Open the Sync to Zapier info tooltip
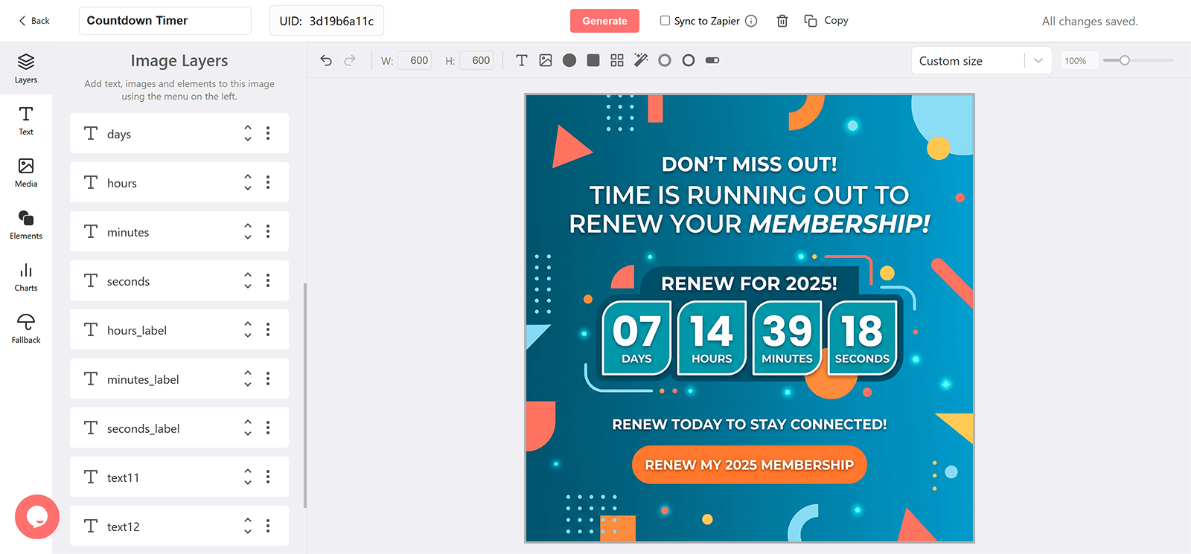The height and width of the screenshot is (554, 1191). (x=751, y=21)
